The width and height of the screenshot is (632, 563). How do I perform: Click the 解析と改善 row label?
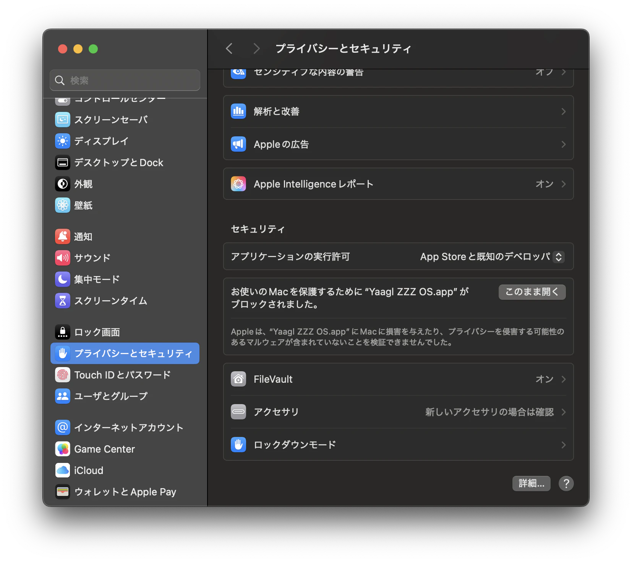[x=277, y=112]
